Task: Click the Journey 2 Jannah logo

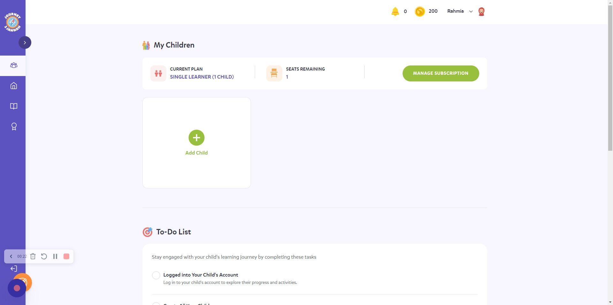Action: (x=13, y=21)
